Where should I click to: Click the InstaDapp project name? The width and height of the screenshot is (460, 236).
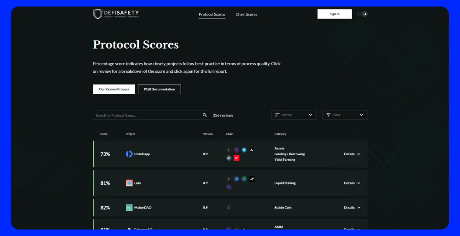point(141,154)
